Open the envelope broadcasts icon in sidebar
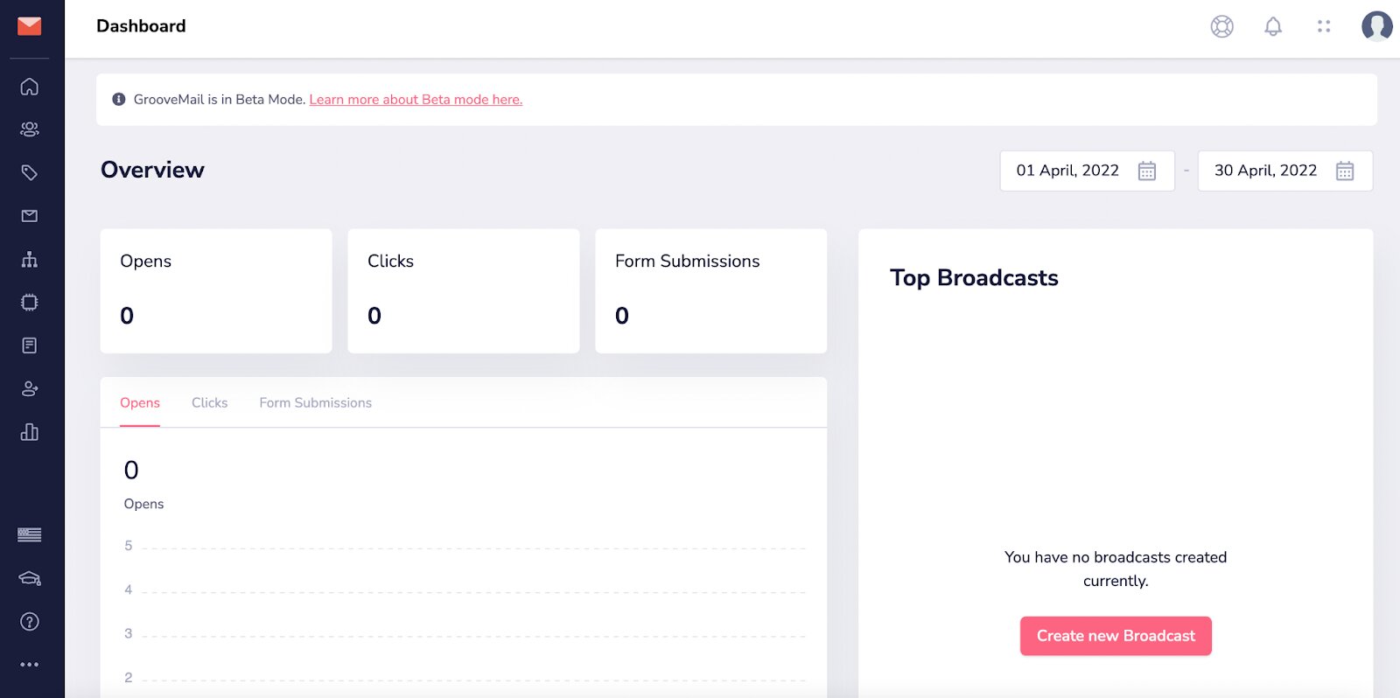The width and height of the screenshot is (1400, 698). click(30, 216)
